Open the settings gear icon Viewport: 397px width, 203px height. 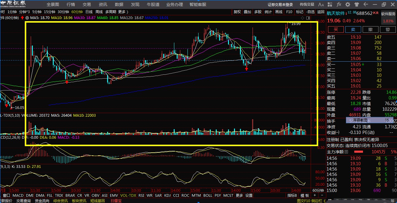(348, 4)
